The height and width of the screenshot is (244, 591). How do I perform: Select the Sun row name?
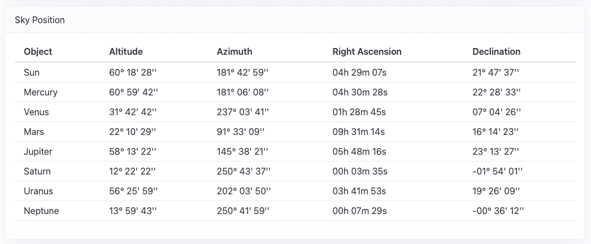point(32,73)
